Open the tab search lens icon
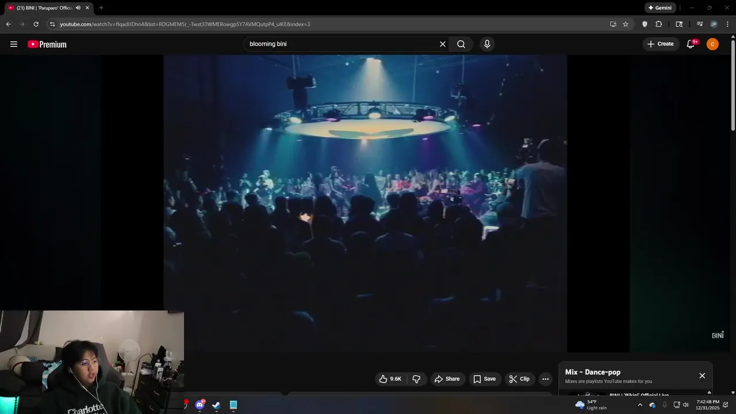Viewport: 736px width, 414px height. [679, 24]
